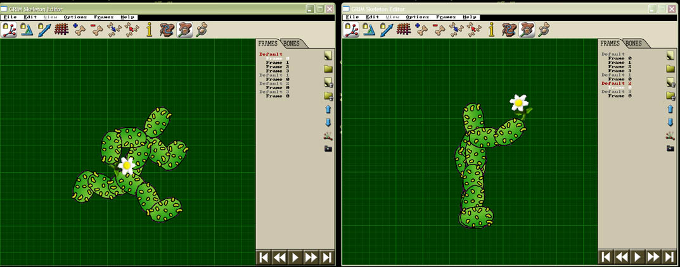Click the remove bone icon in left editor
Viewport: 680px width, 267px height.
pos(96,29)
